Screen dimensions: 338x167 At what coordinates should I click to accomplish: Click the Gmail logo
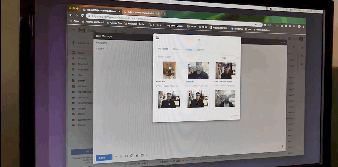point(88,31)
